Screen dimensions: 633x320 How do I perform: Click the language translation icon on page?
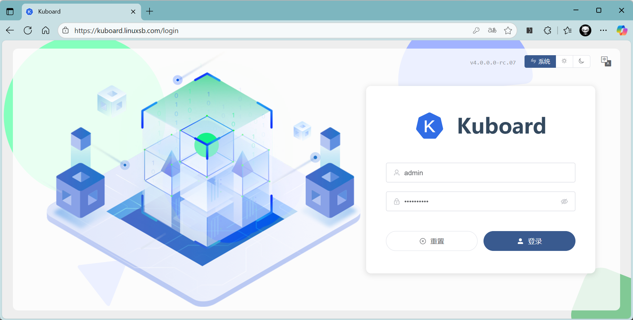click(606, 61)
